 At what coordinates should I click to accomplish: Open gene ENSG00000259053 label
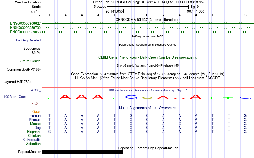click(25, 32)
